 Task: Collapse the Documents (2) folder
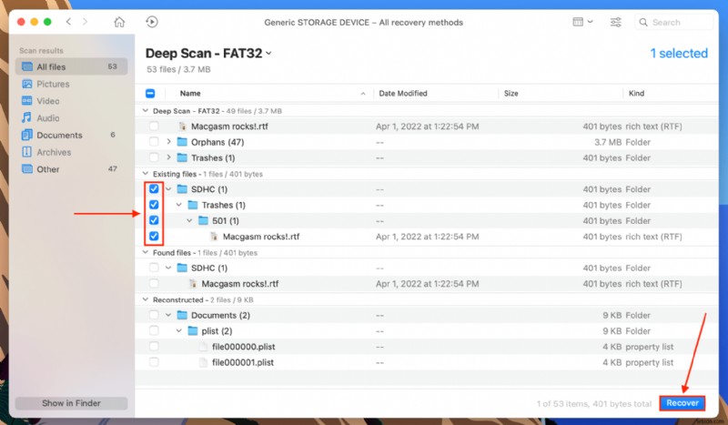168,315
